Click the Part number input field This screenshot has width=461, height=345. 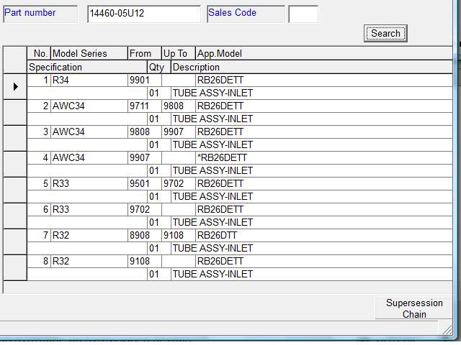pyautogui.click(x=143, y=14)
